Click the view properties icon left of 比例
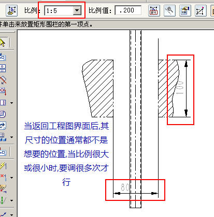Image resolution: width=214 pixels, height=217 pixels. pyautogui.click(x=11, y=10)
